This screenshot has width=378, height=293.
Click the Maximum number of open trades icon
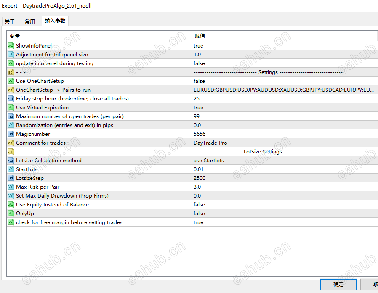click(11, 116)
